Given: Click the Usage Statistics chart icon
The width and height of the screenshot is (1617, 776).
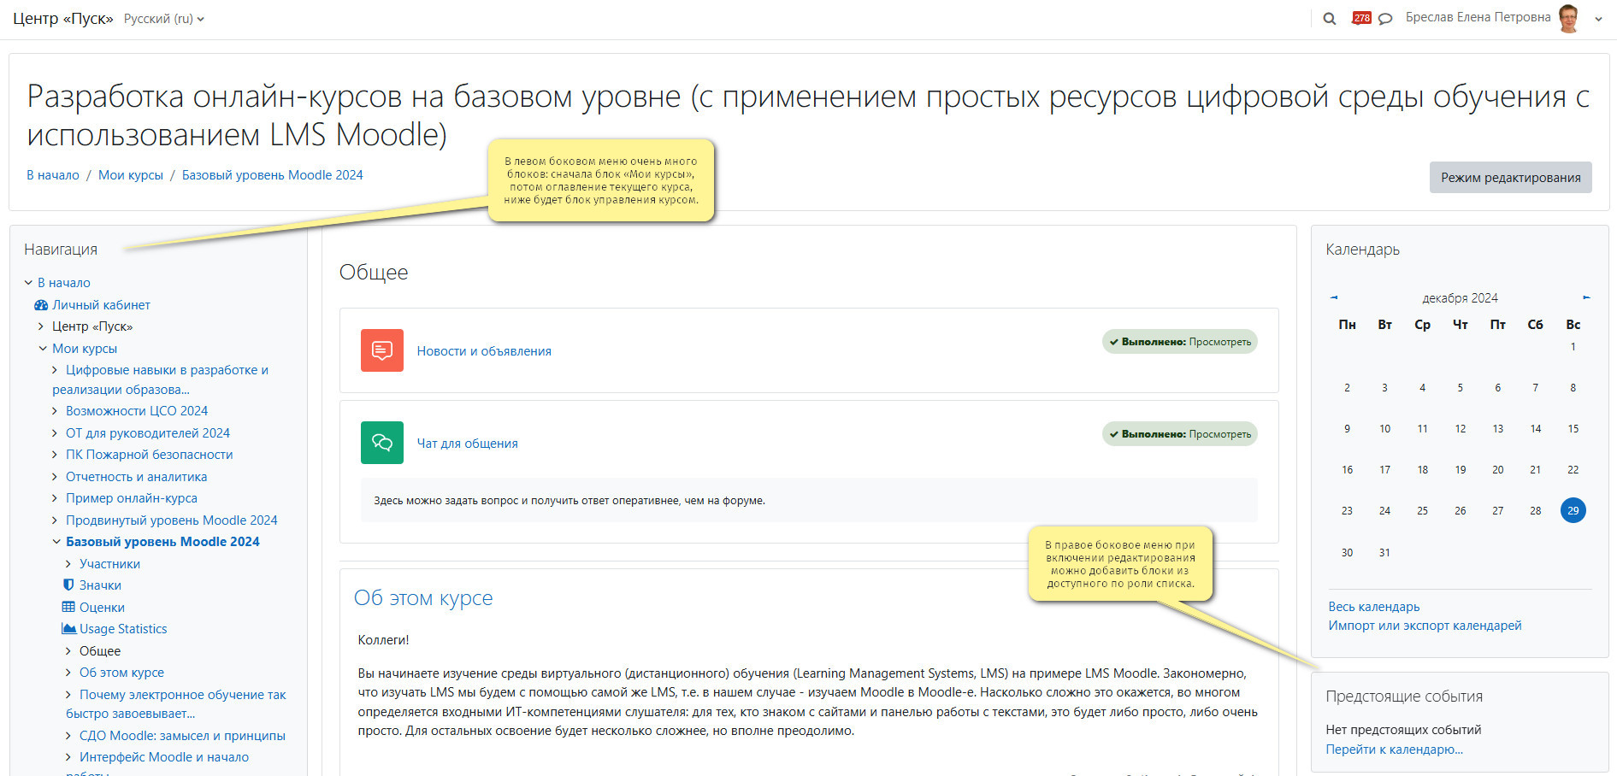Looking at the screenshot, I should [x=69, y=628].
